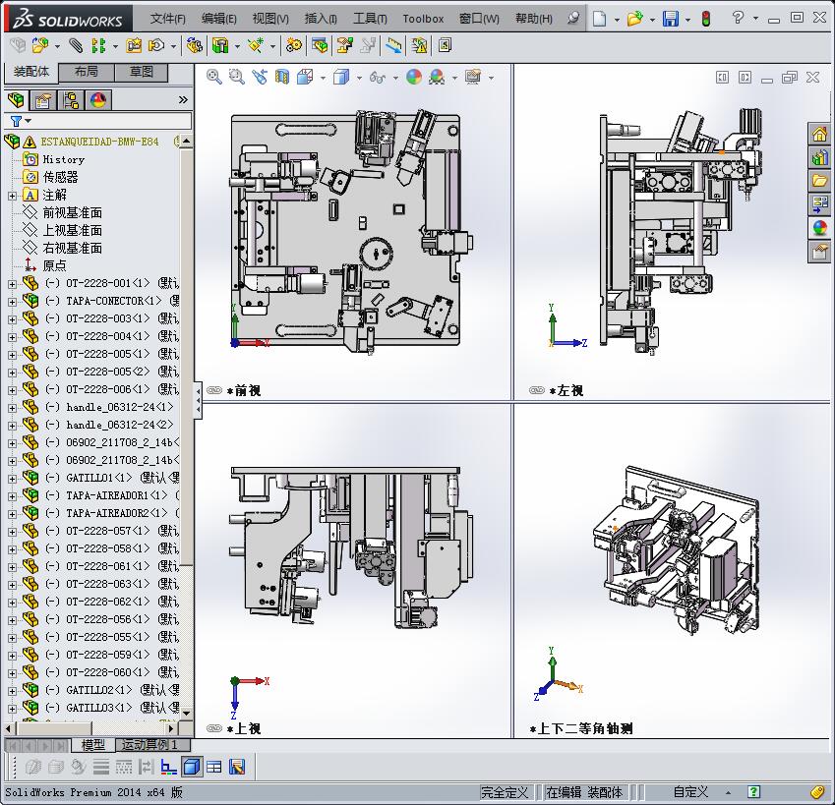Open the 工具(T) menu
This screenshot has height=805, width=835.
[370, 19]
